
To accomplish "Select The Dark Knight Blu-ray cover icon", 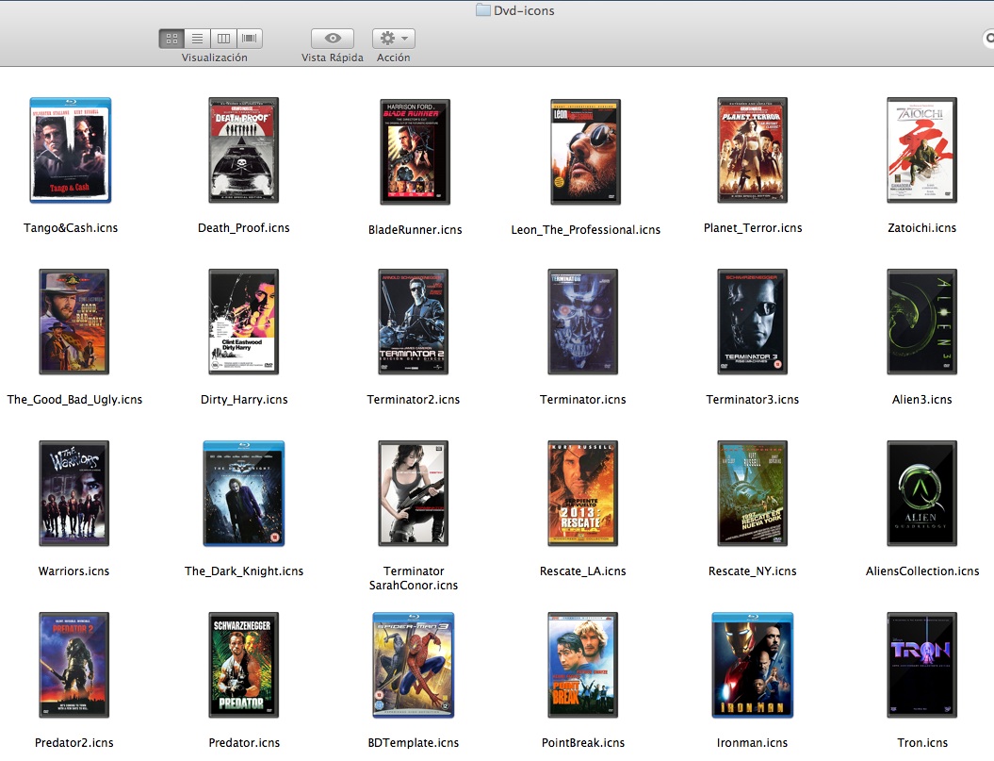I will click(244, 493).
